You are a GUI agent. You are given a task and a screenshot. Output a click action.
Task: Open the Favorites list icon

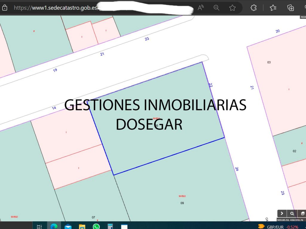click(x=273, y=8)
